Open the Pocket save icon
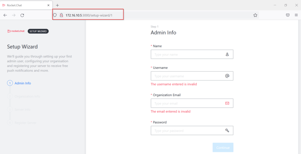The height and width of the screenshot is (154, 301). point(288,15)
